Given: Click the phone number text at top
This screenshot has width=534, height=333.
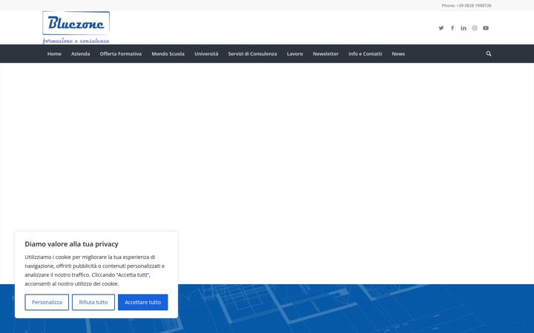Looking at the screenshot, I should [467, 5].
